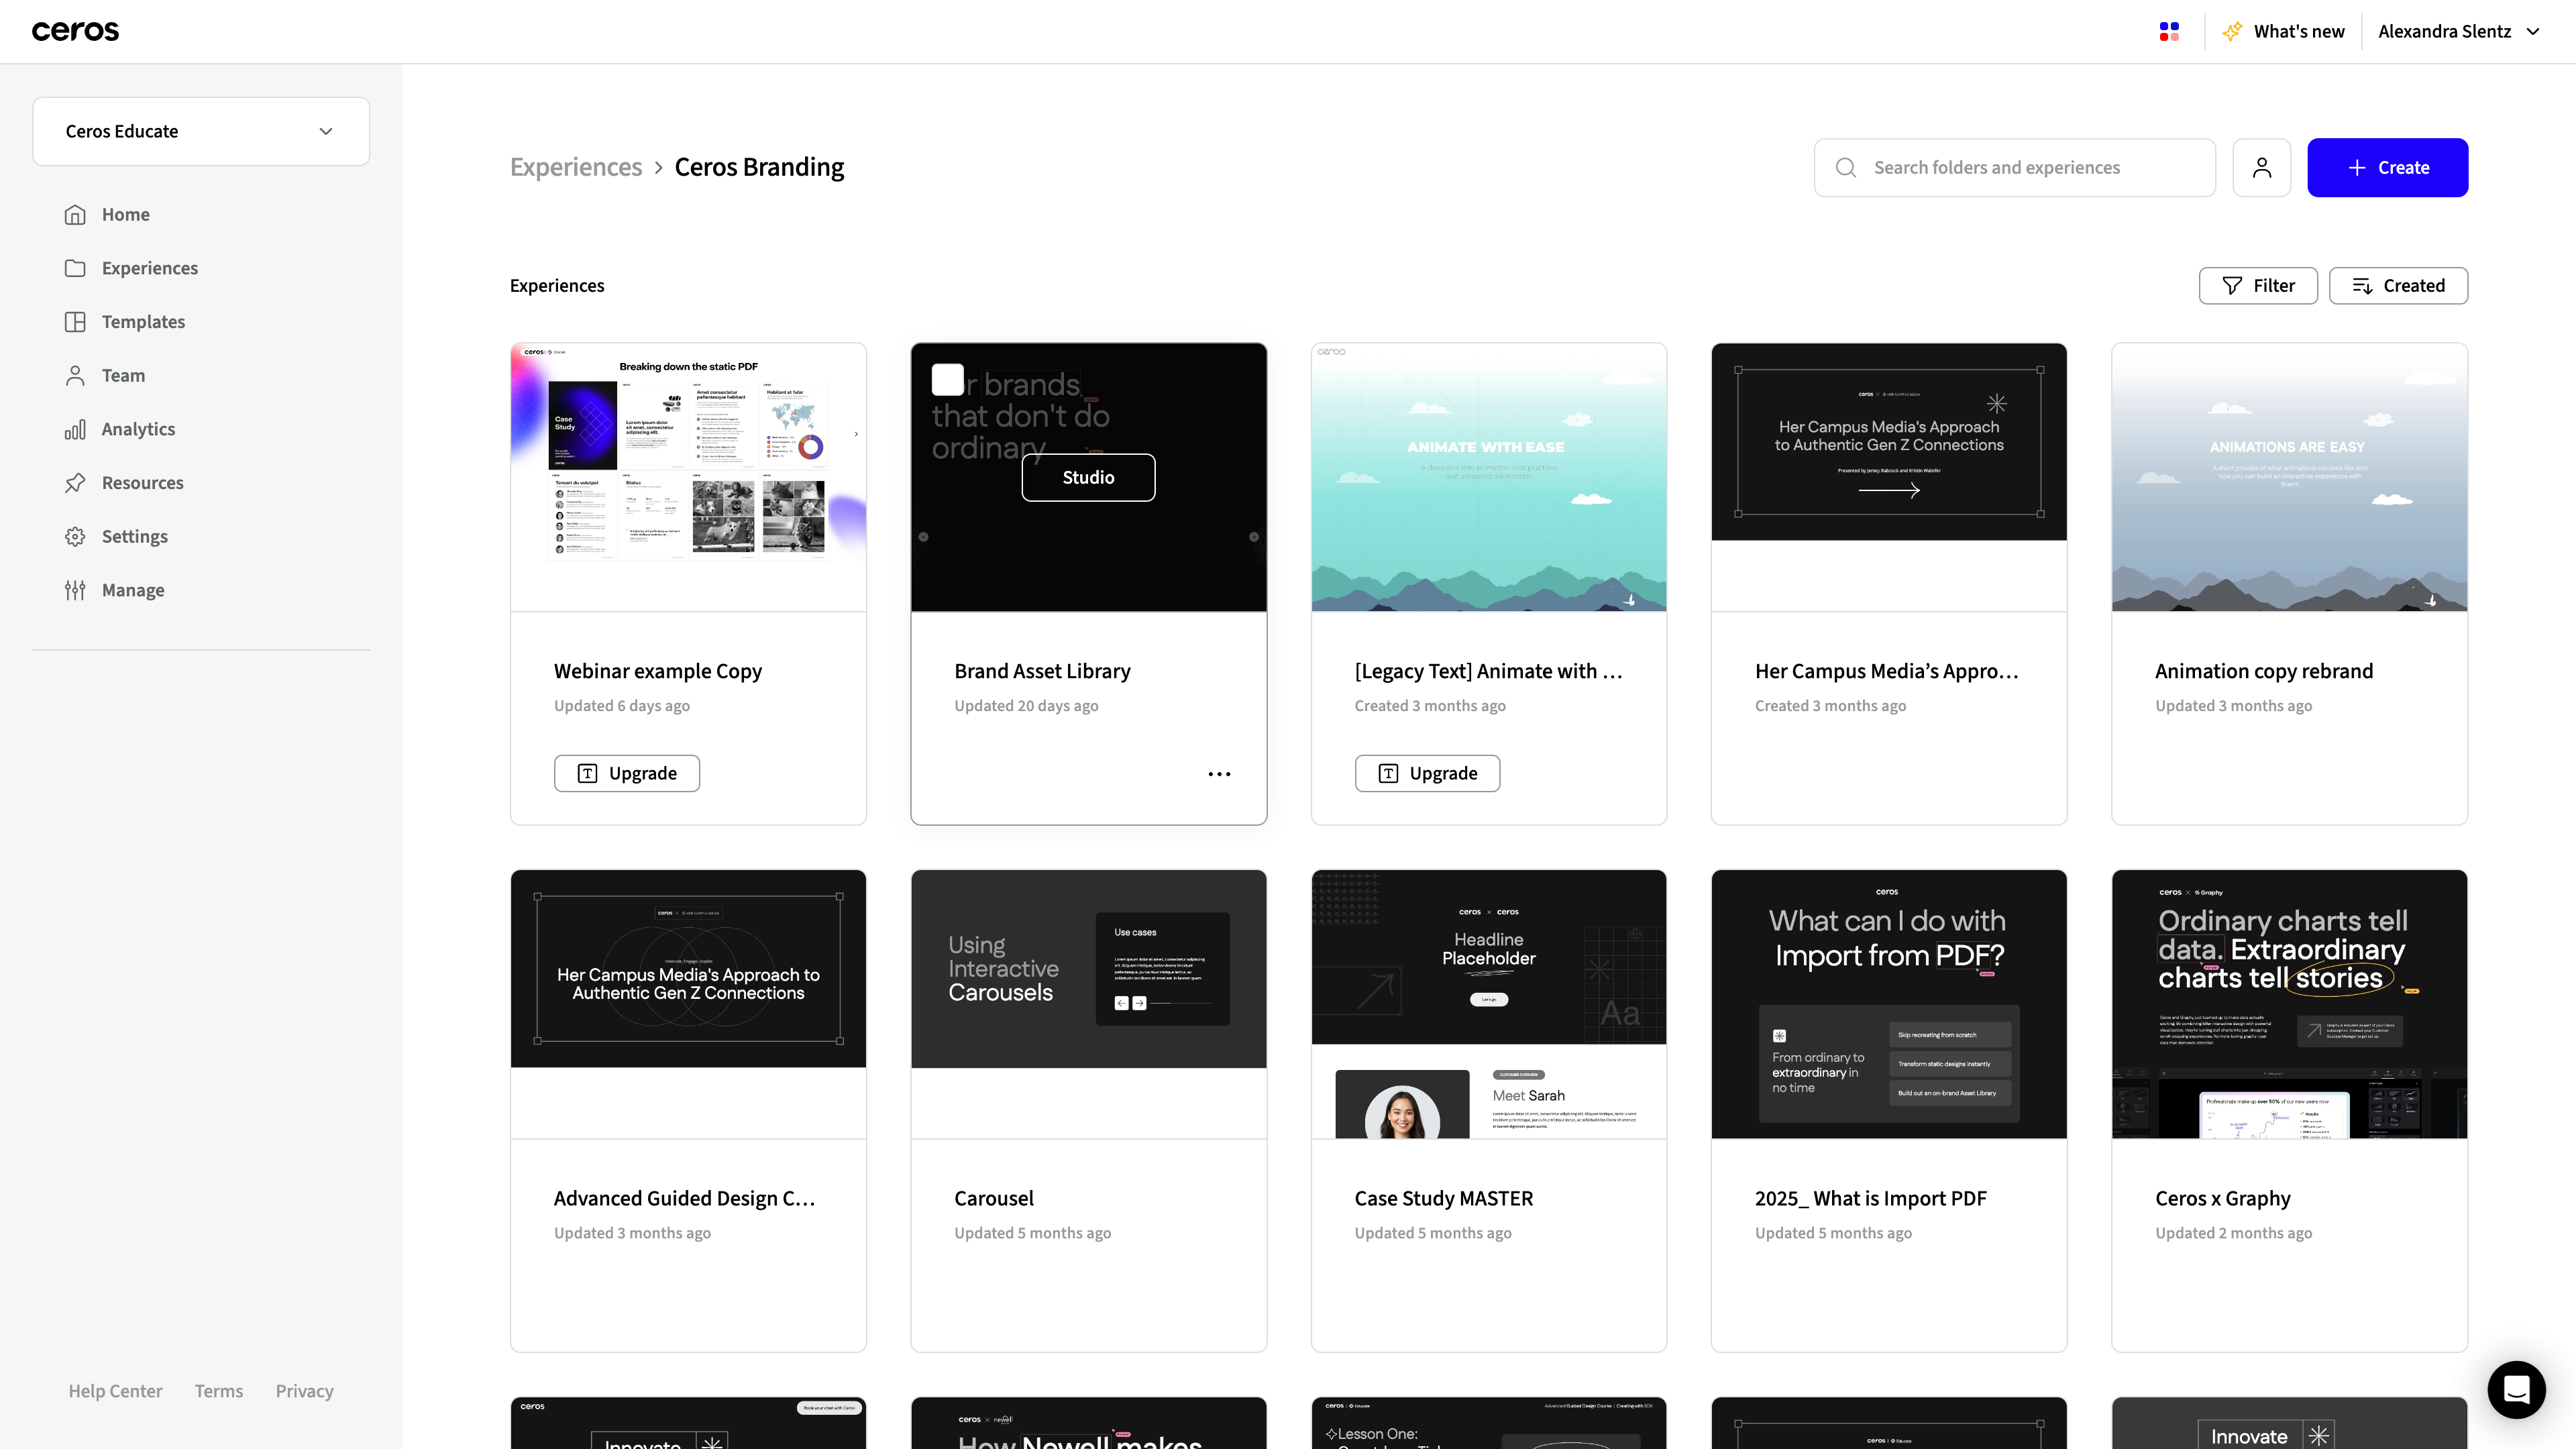This screenshot has width=2576, height=1449.
Task: Open the Carousel experience thumbnail
Action: point(1088,1004)
